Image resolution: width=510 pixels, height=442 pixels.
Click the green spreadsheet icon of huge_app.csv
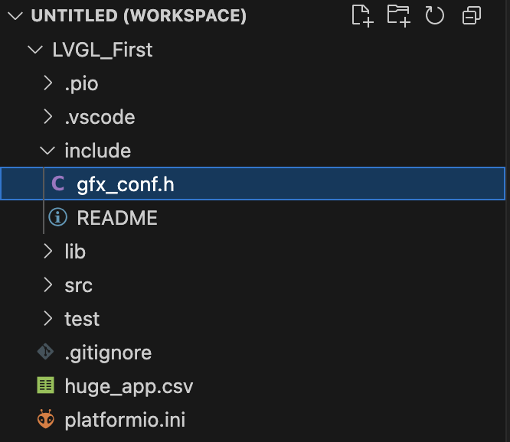pos(45,385)
